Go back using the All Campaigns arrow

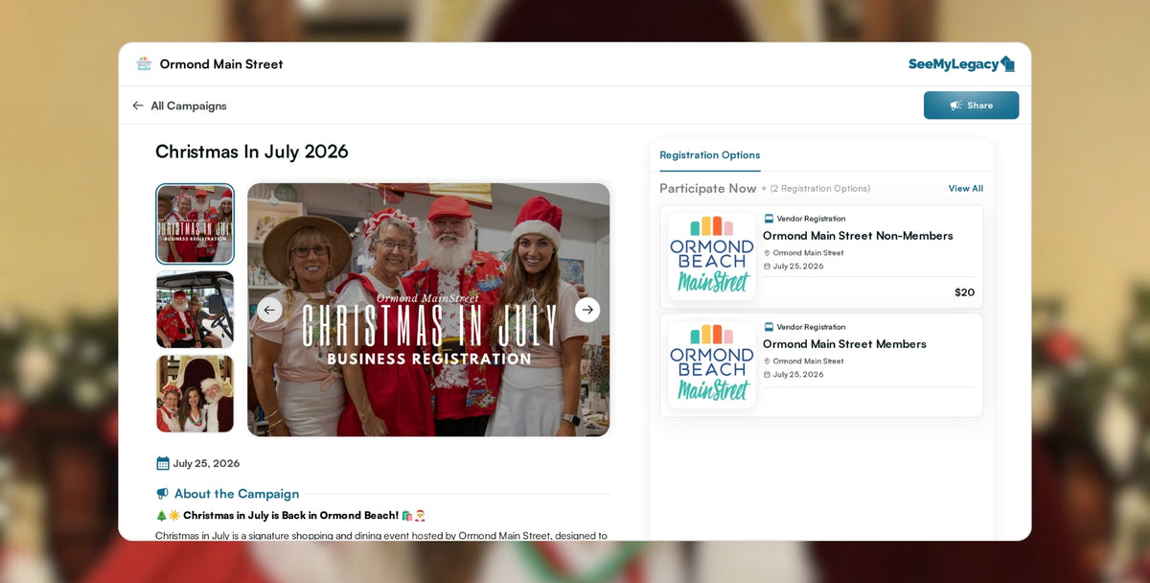click(x=138, y=105)
